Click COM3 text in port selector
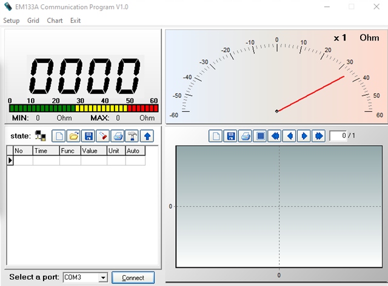 coord(73,278)
